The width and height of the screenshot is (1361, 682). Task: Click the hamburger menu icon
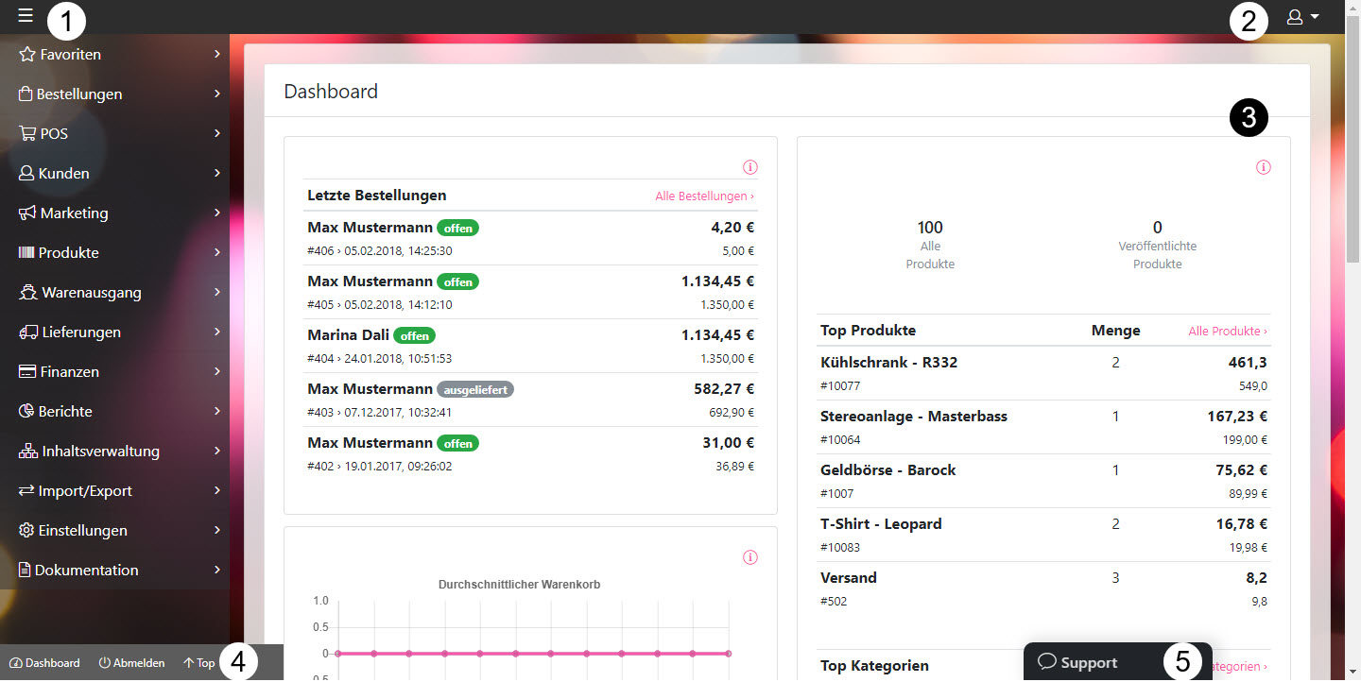pos(26,16)
